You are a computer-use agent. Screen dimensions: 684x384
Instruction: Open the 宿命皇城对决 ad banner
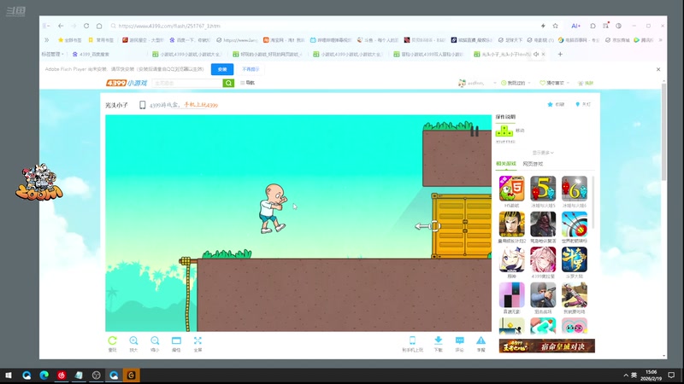point(547,346)
